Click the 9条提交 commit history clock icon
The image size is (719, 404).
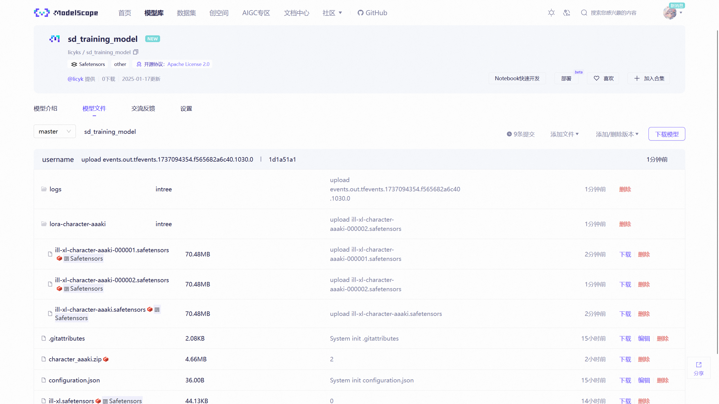pos(509,134)
